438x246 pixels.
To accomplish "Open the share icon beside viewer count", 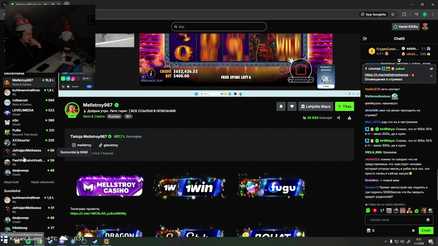I will pos(338,118).
